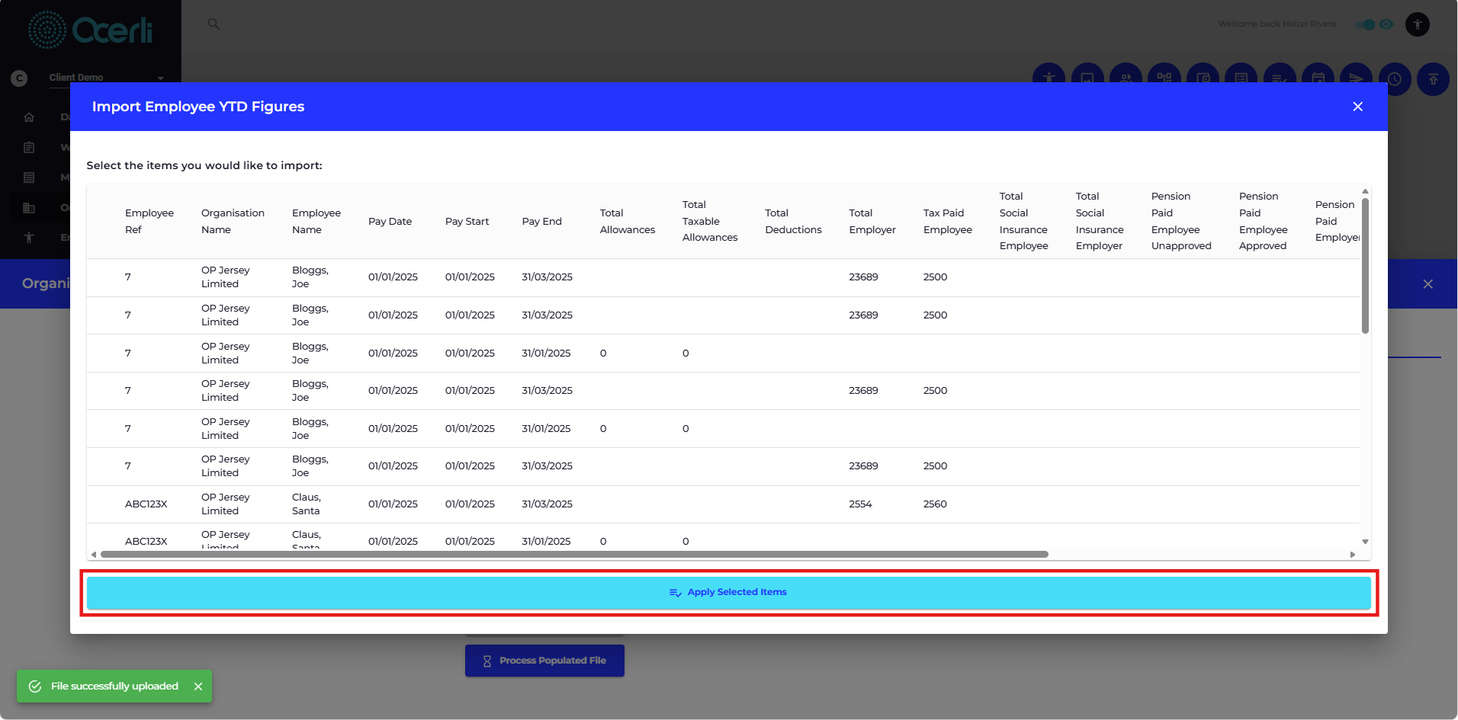The height and width of the screenshot is (720, 1458).
Task: Click the home dashboard icon in the sidebar
Action: click(x=29, y=117)
